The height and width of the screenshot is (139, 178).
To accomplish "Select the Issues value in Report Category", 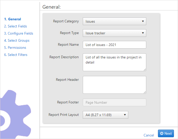I will pos(90,21).
